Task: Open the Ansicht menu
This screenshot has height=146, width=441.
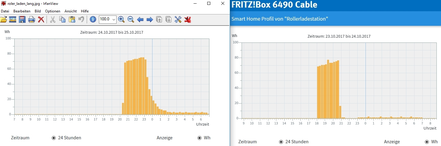Action: (x=71, y=11)
